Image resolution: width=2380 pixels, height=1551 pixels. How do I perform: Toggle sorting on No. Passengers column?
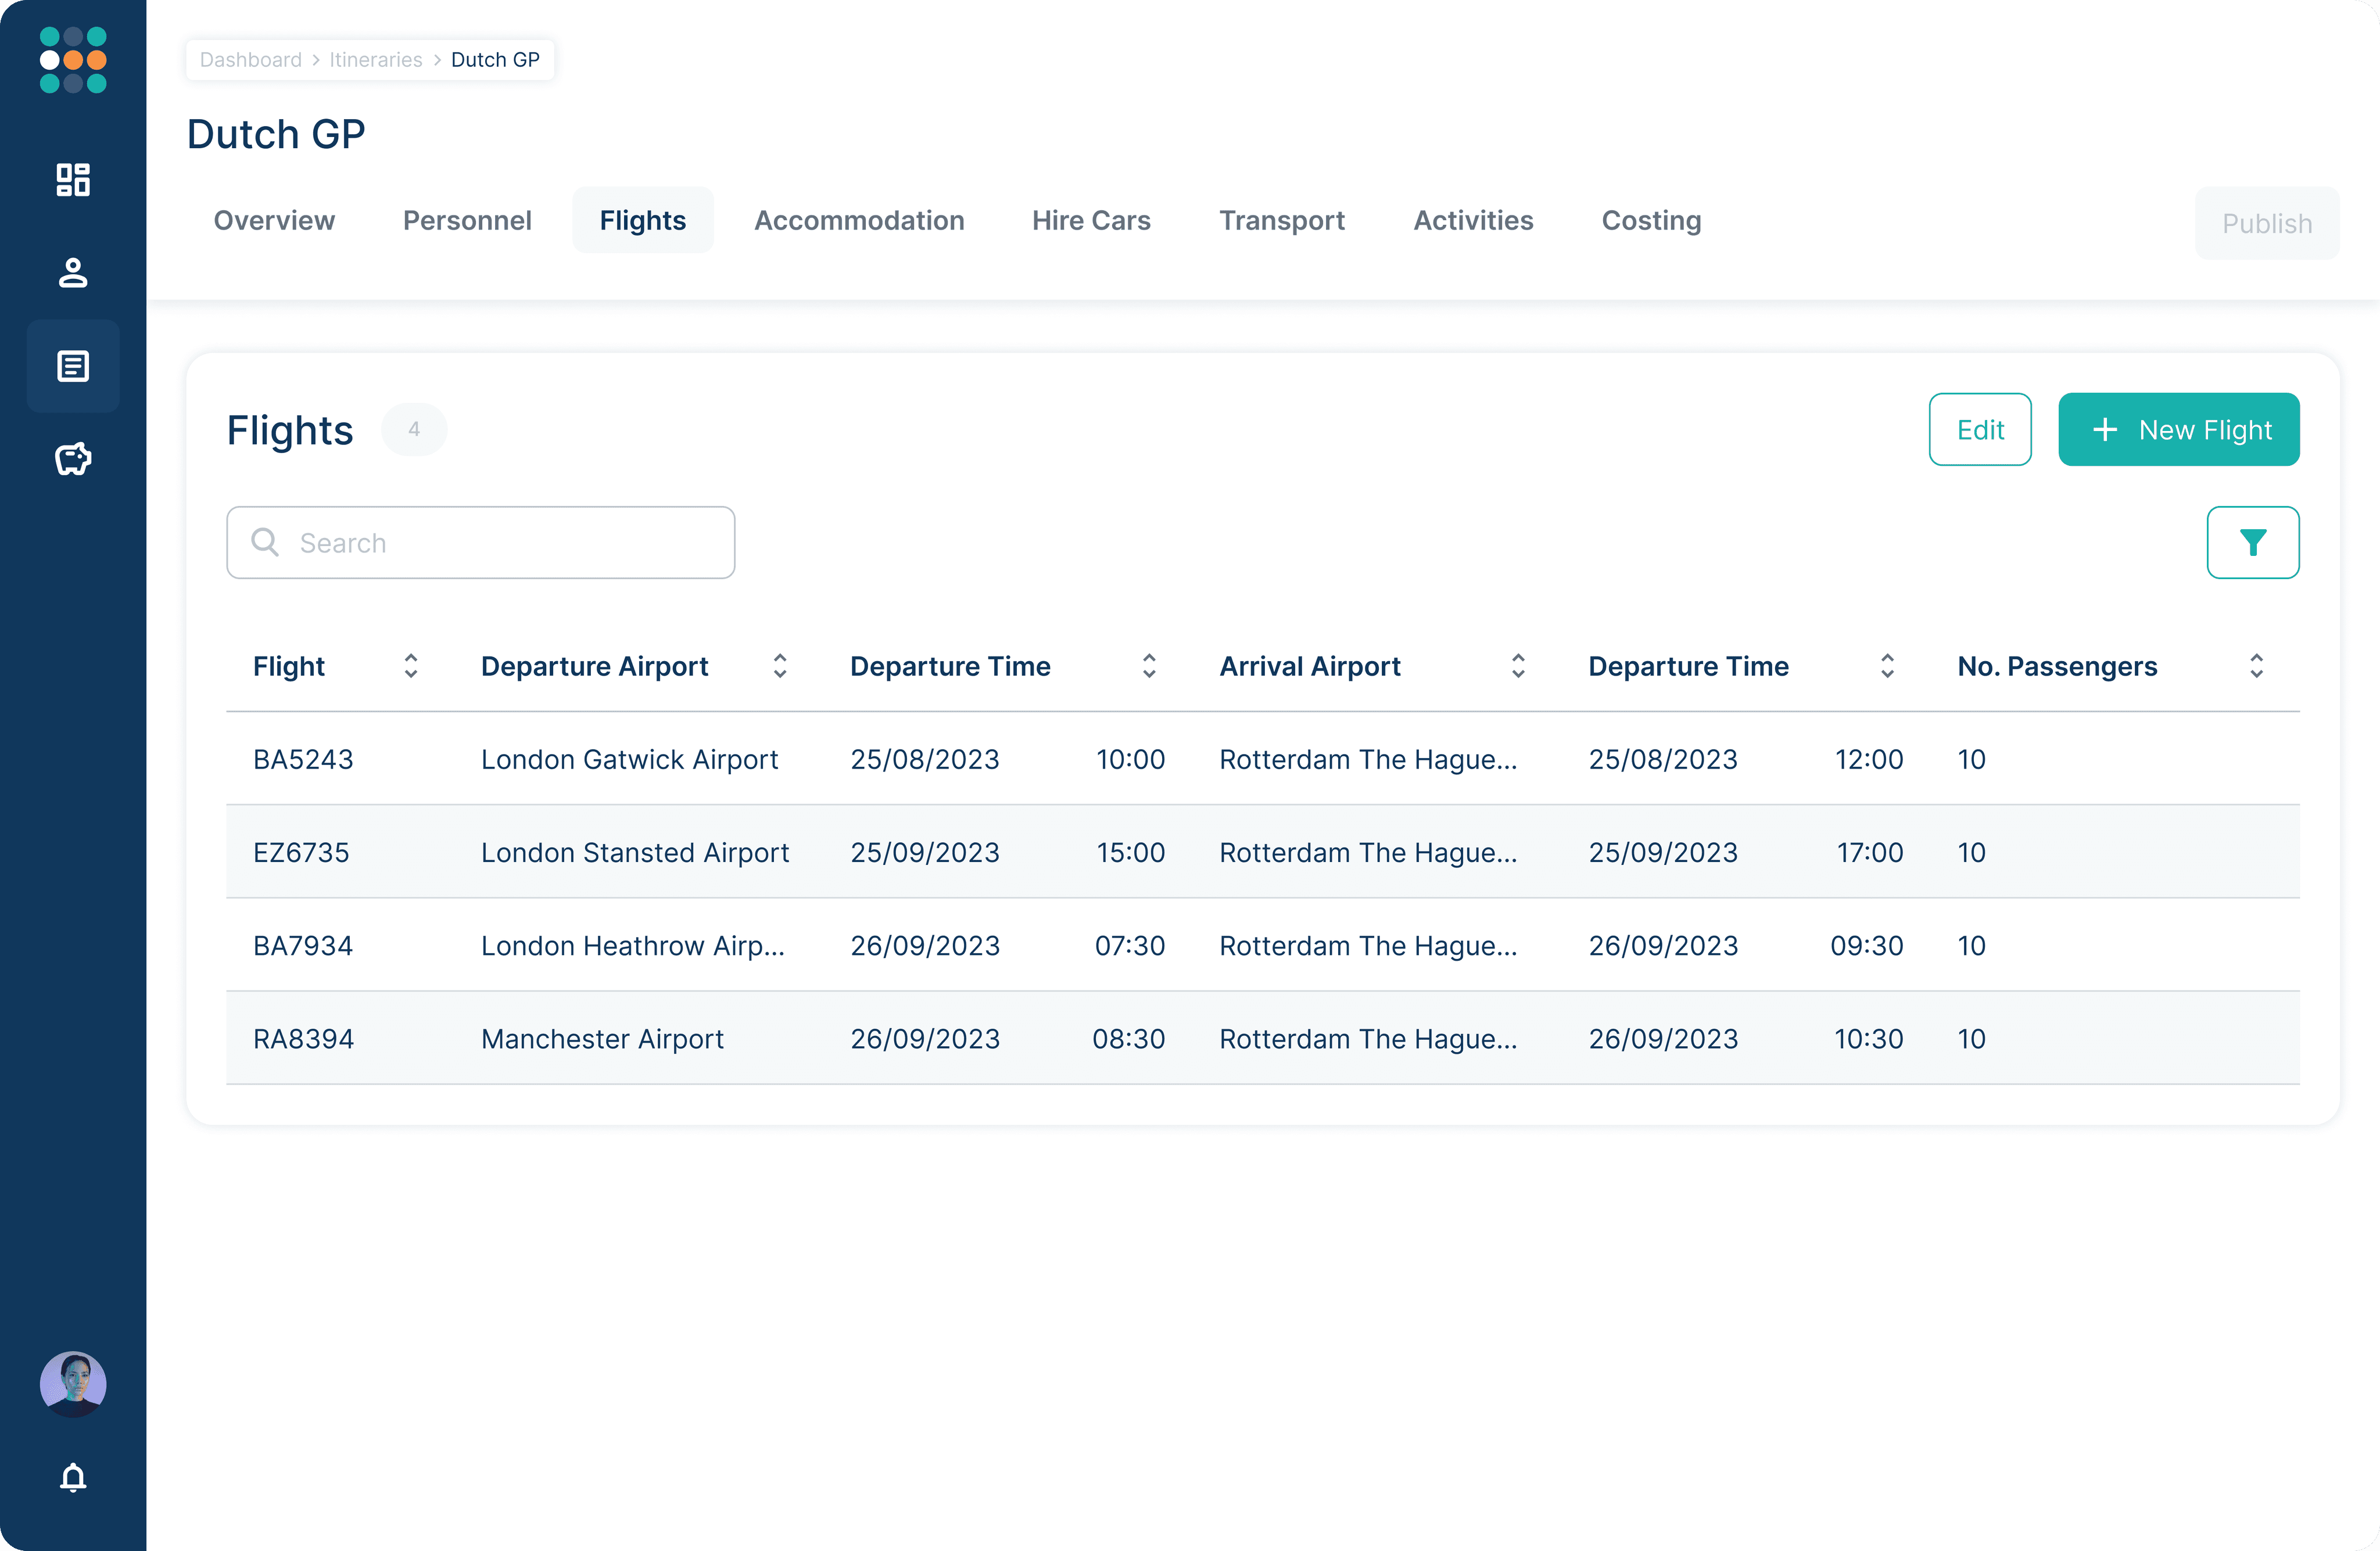click(x=2256, y=666)
